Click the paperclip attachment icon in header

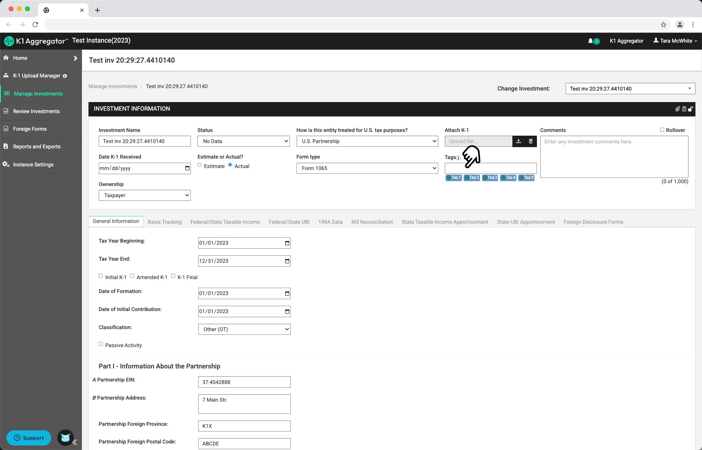coord(678,109)
